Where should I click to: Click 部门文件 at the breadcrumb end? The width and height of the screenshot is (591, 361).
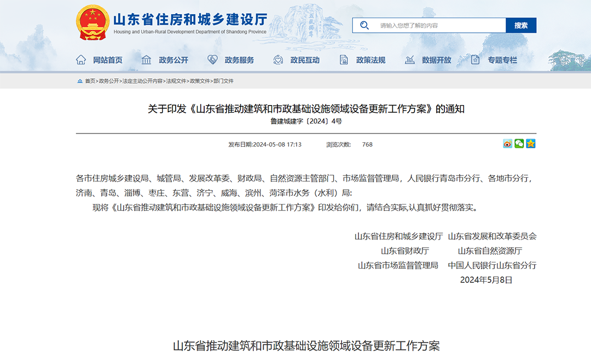pos(223,81)
